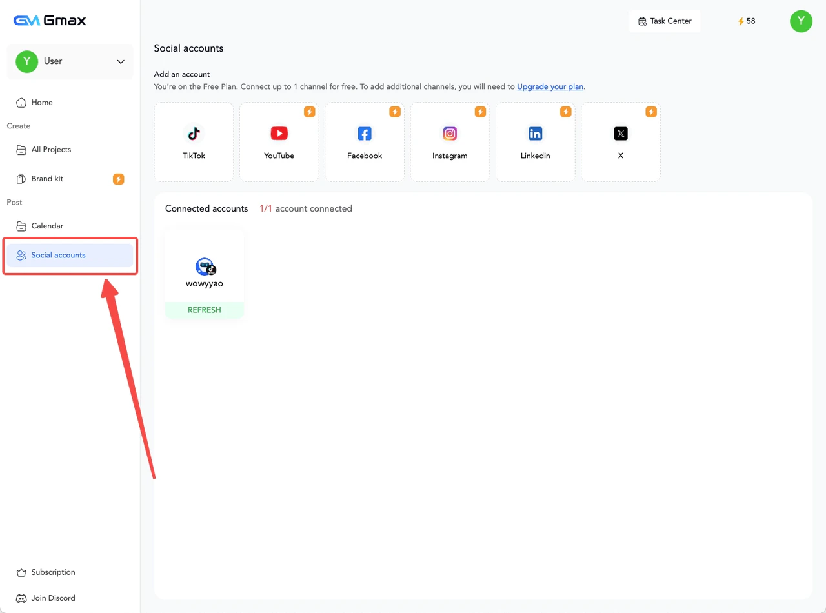Viewport: 826px width, 613px height.
Task: Open the Task Center button
Action: tap(665, 21)
